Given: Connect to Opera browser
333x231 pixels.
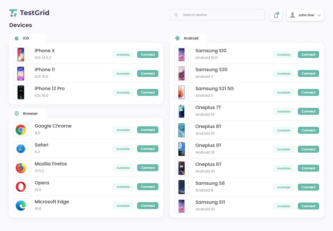Looking at the screenshot, I should (x=148, y=187).
